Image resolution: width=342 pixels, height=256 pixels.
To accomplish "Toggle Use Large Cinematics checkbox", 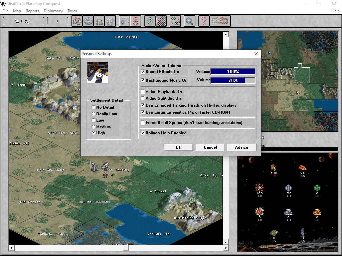I will [143, 112].
